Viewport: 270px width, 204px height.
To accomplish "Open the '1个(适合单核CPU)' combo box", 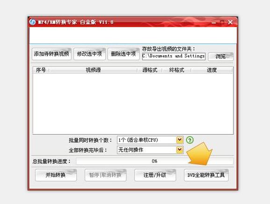I will pos(150,140).
